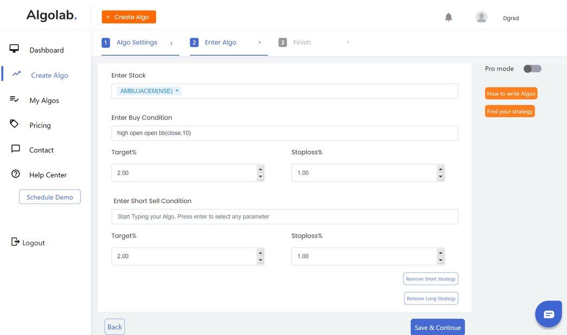Click the Contact speech-bubble icon

pyautogui.click(x=16, y=148)
